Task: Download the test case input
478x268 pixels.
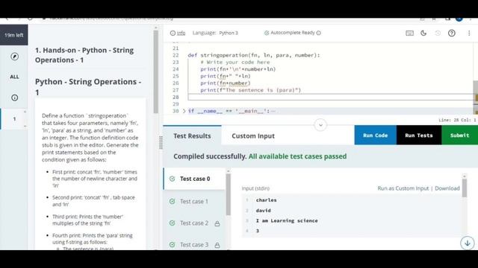Action: click(447, 188)
